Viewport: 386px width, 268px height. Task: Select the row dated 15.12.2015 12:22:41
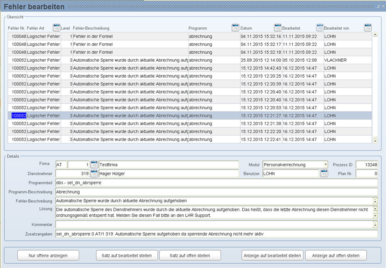(190, 139)
